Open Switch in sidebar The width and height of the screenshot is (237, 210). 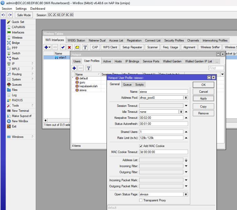tap(16, 53)
